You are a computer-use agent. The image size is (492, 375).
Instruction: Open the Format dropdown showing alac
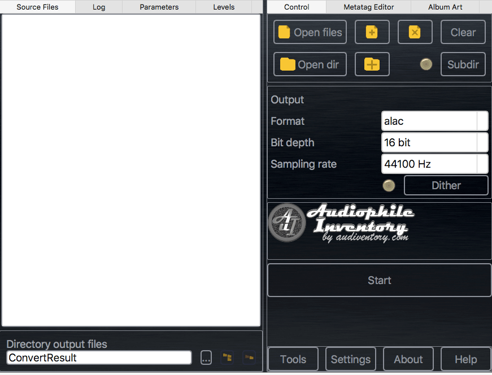pos(434,121)
